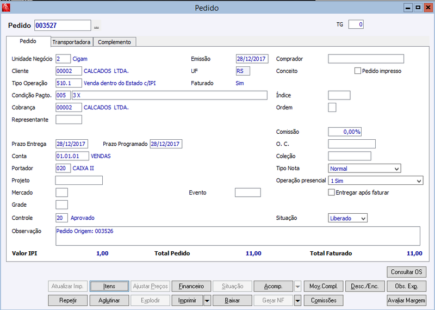Open dropdown arrow beside Imprimir button
Viewport: 435px width, 310px height.
click(207, 300)
